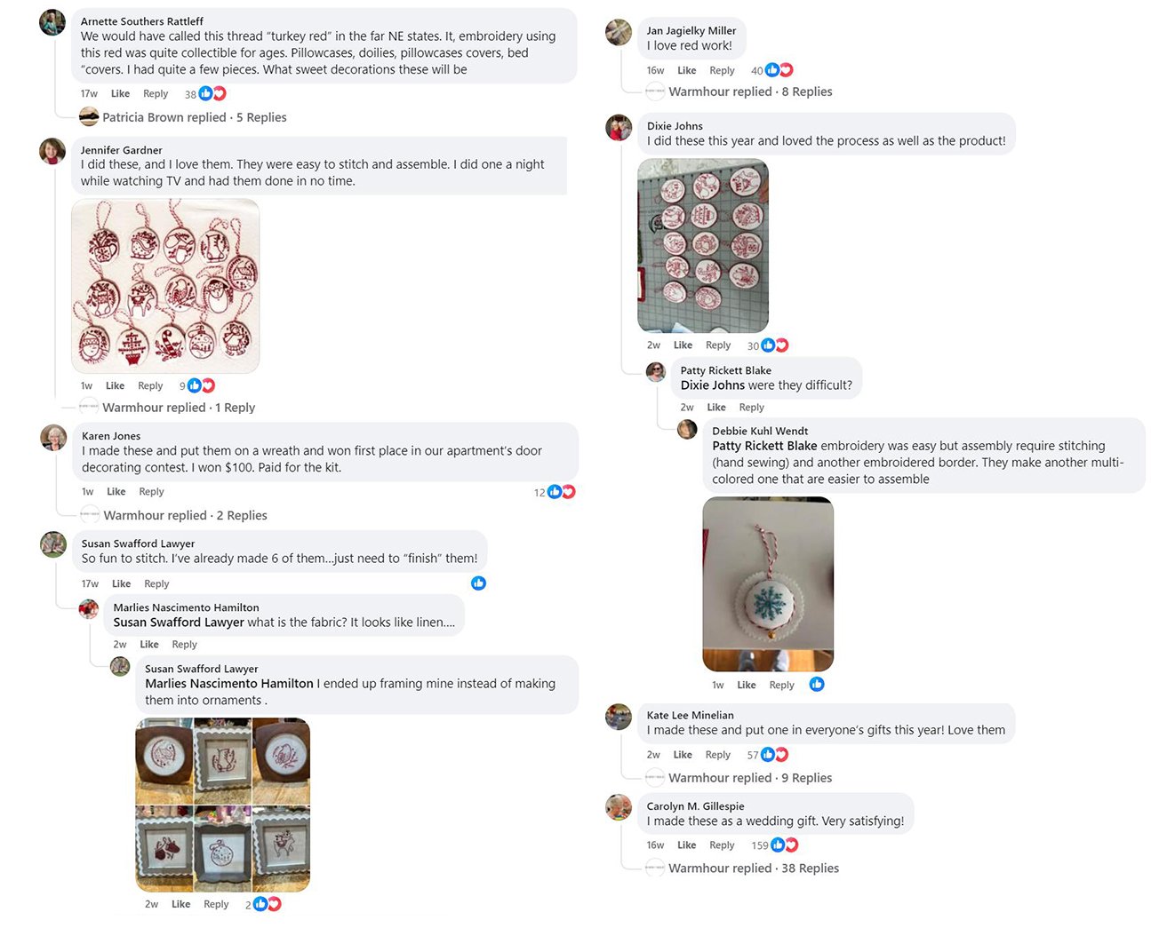This screenshot has width=1151, height=928.
Task: View thumbs-up reaction on Debbie Kuhl Wendt's reply
Action: click(817, 684)
